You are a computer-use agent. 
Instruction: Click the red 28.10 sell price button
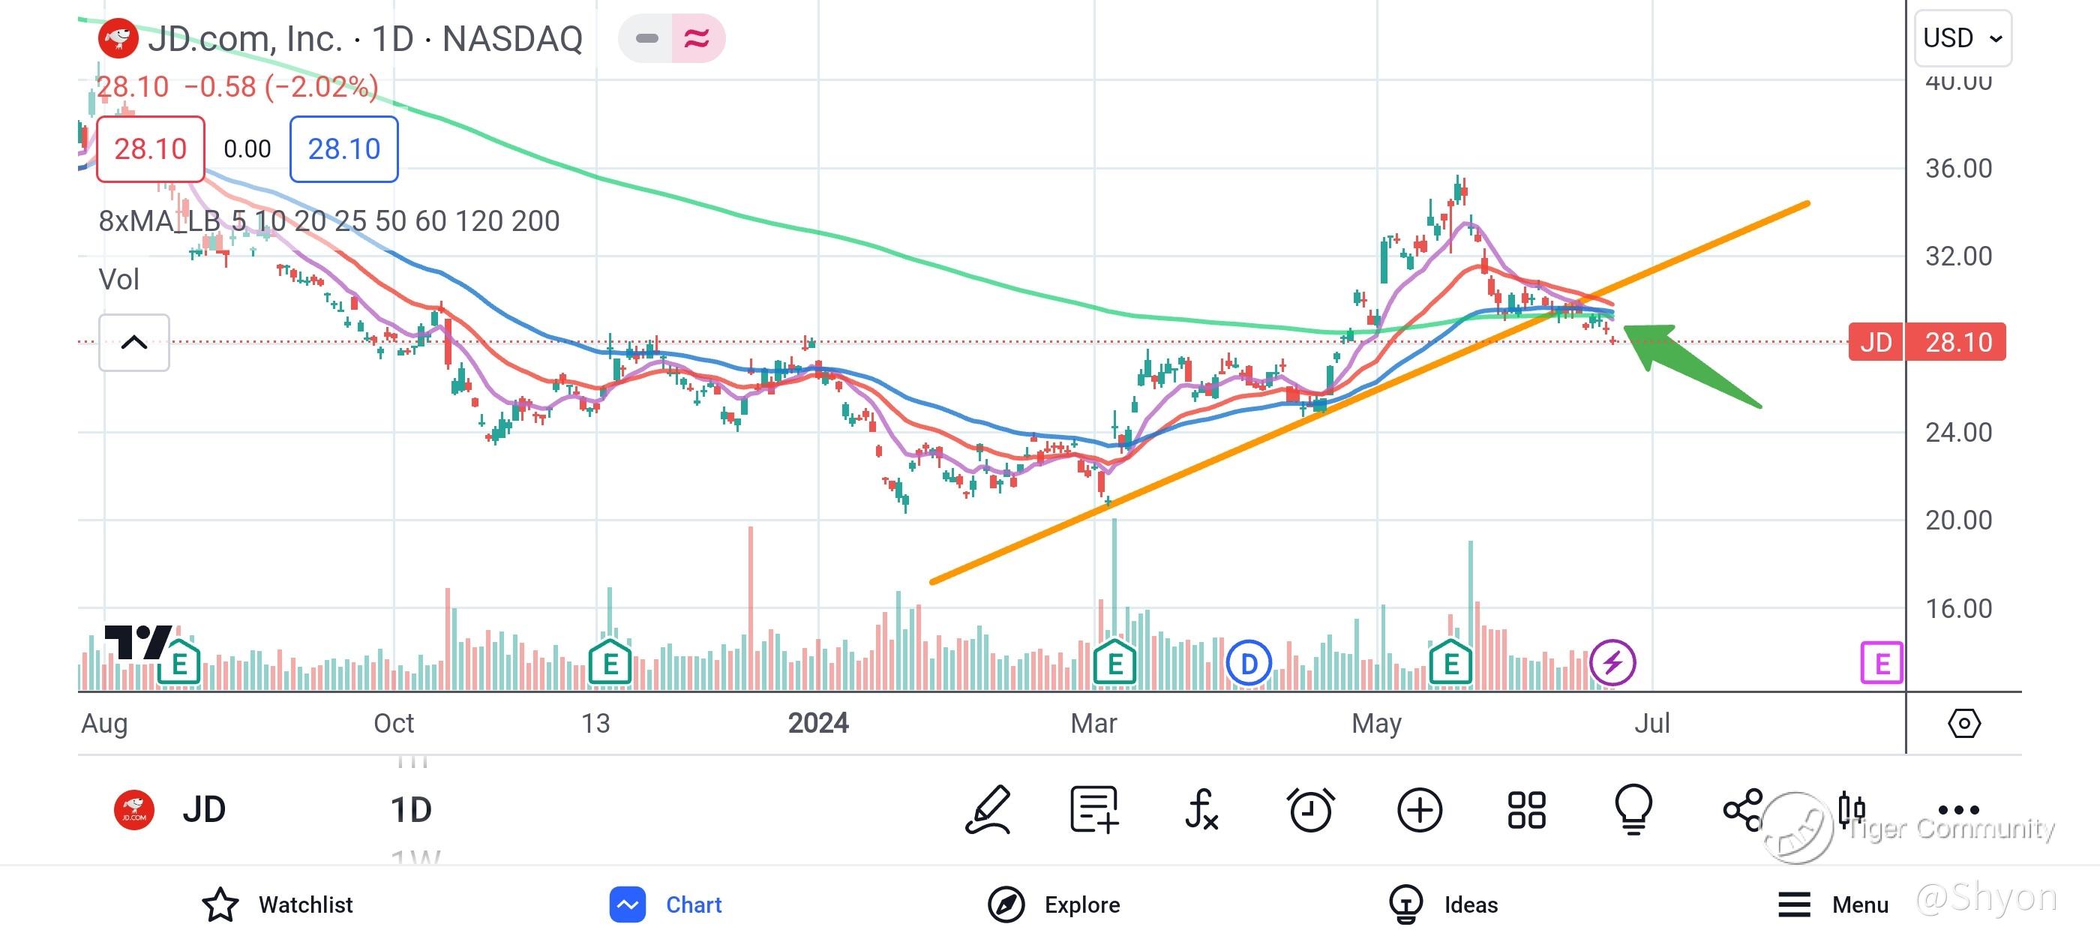coord(150,149)
